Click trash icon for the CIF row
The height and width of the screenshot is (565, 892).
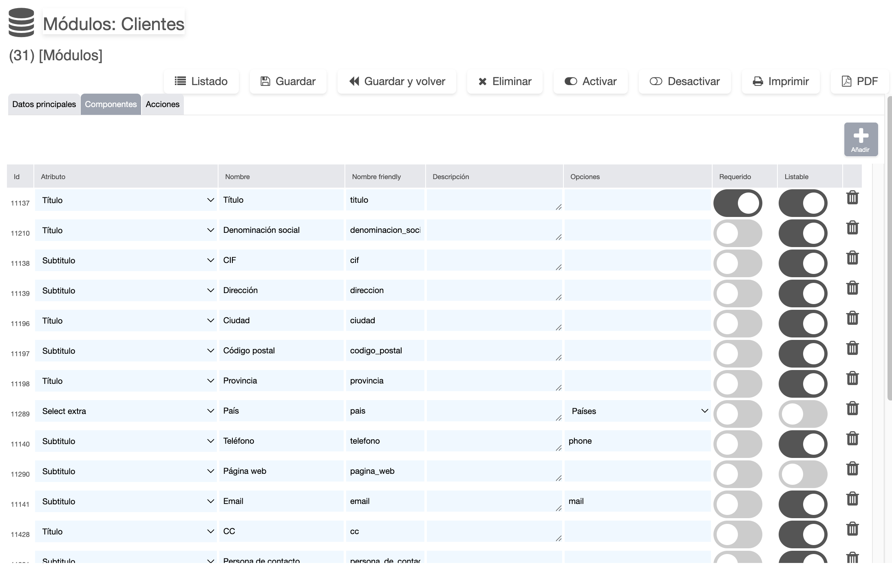click(x=852, y=258)
